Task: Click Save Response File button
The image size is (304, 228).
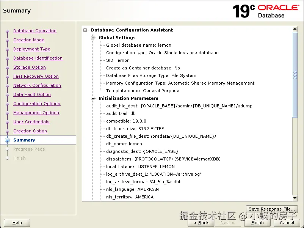Action: (272, 209)
